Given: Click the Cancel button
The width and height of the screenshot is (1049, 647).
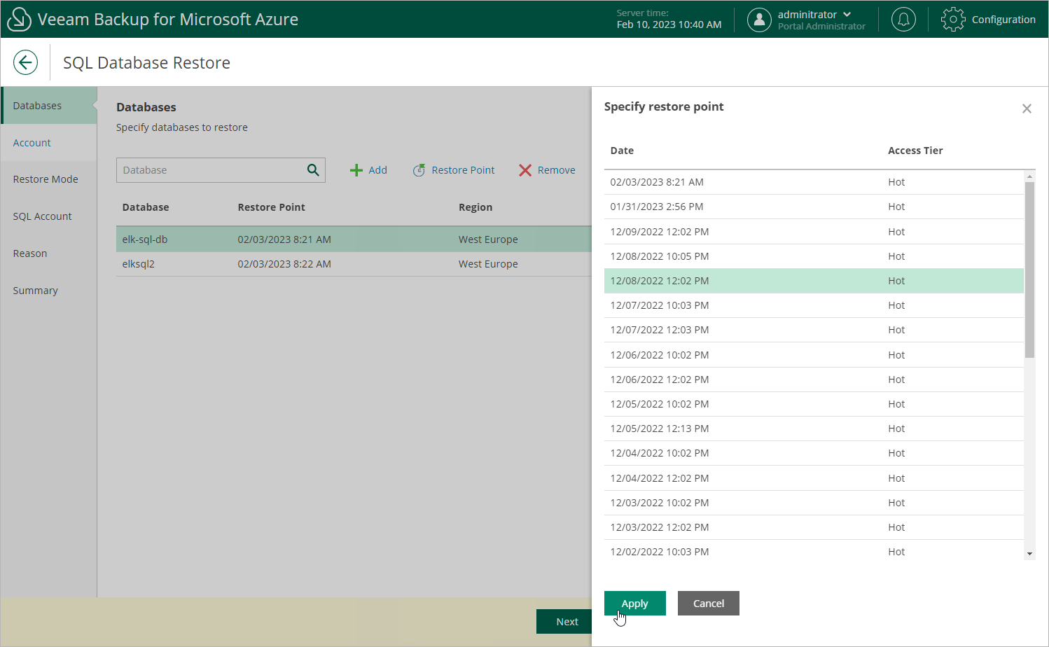Looking at the screenshot, I should [709, 604].
